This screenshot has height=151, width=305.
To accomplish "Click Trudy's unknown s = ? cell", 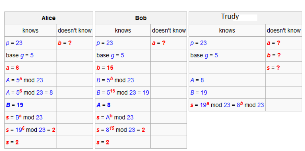I will 273,68.
